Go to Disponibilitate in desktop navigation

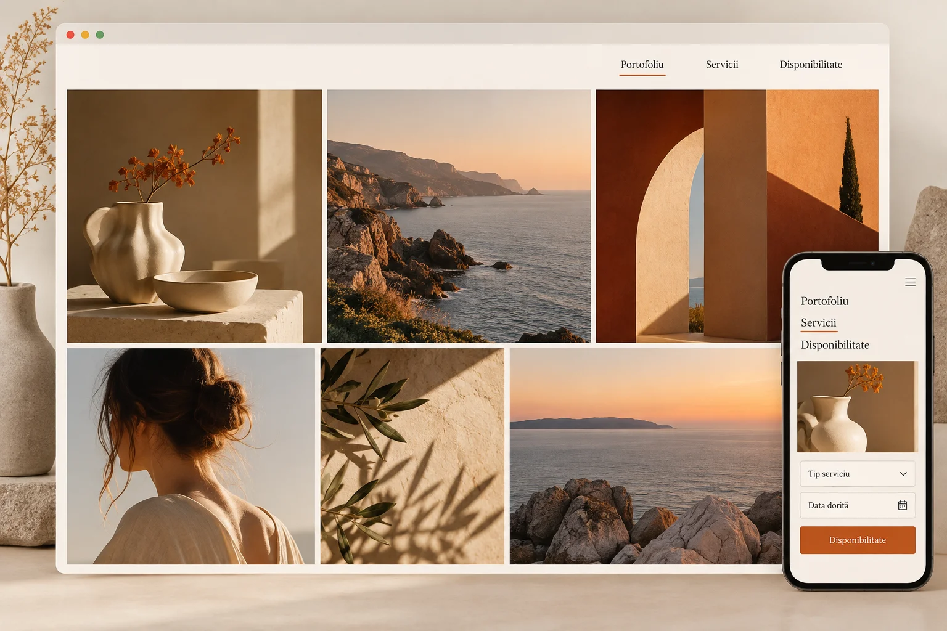pos(811,65)
